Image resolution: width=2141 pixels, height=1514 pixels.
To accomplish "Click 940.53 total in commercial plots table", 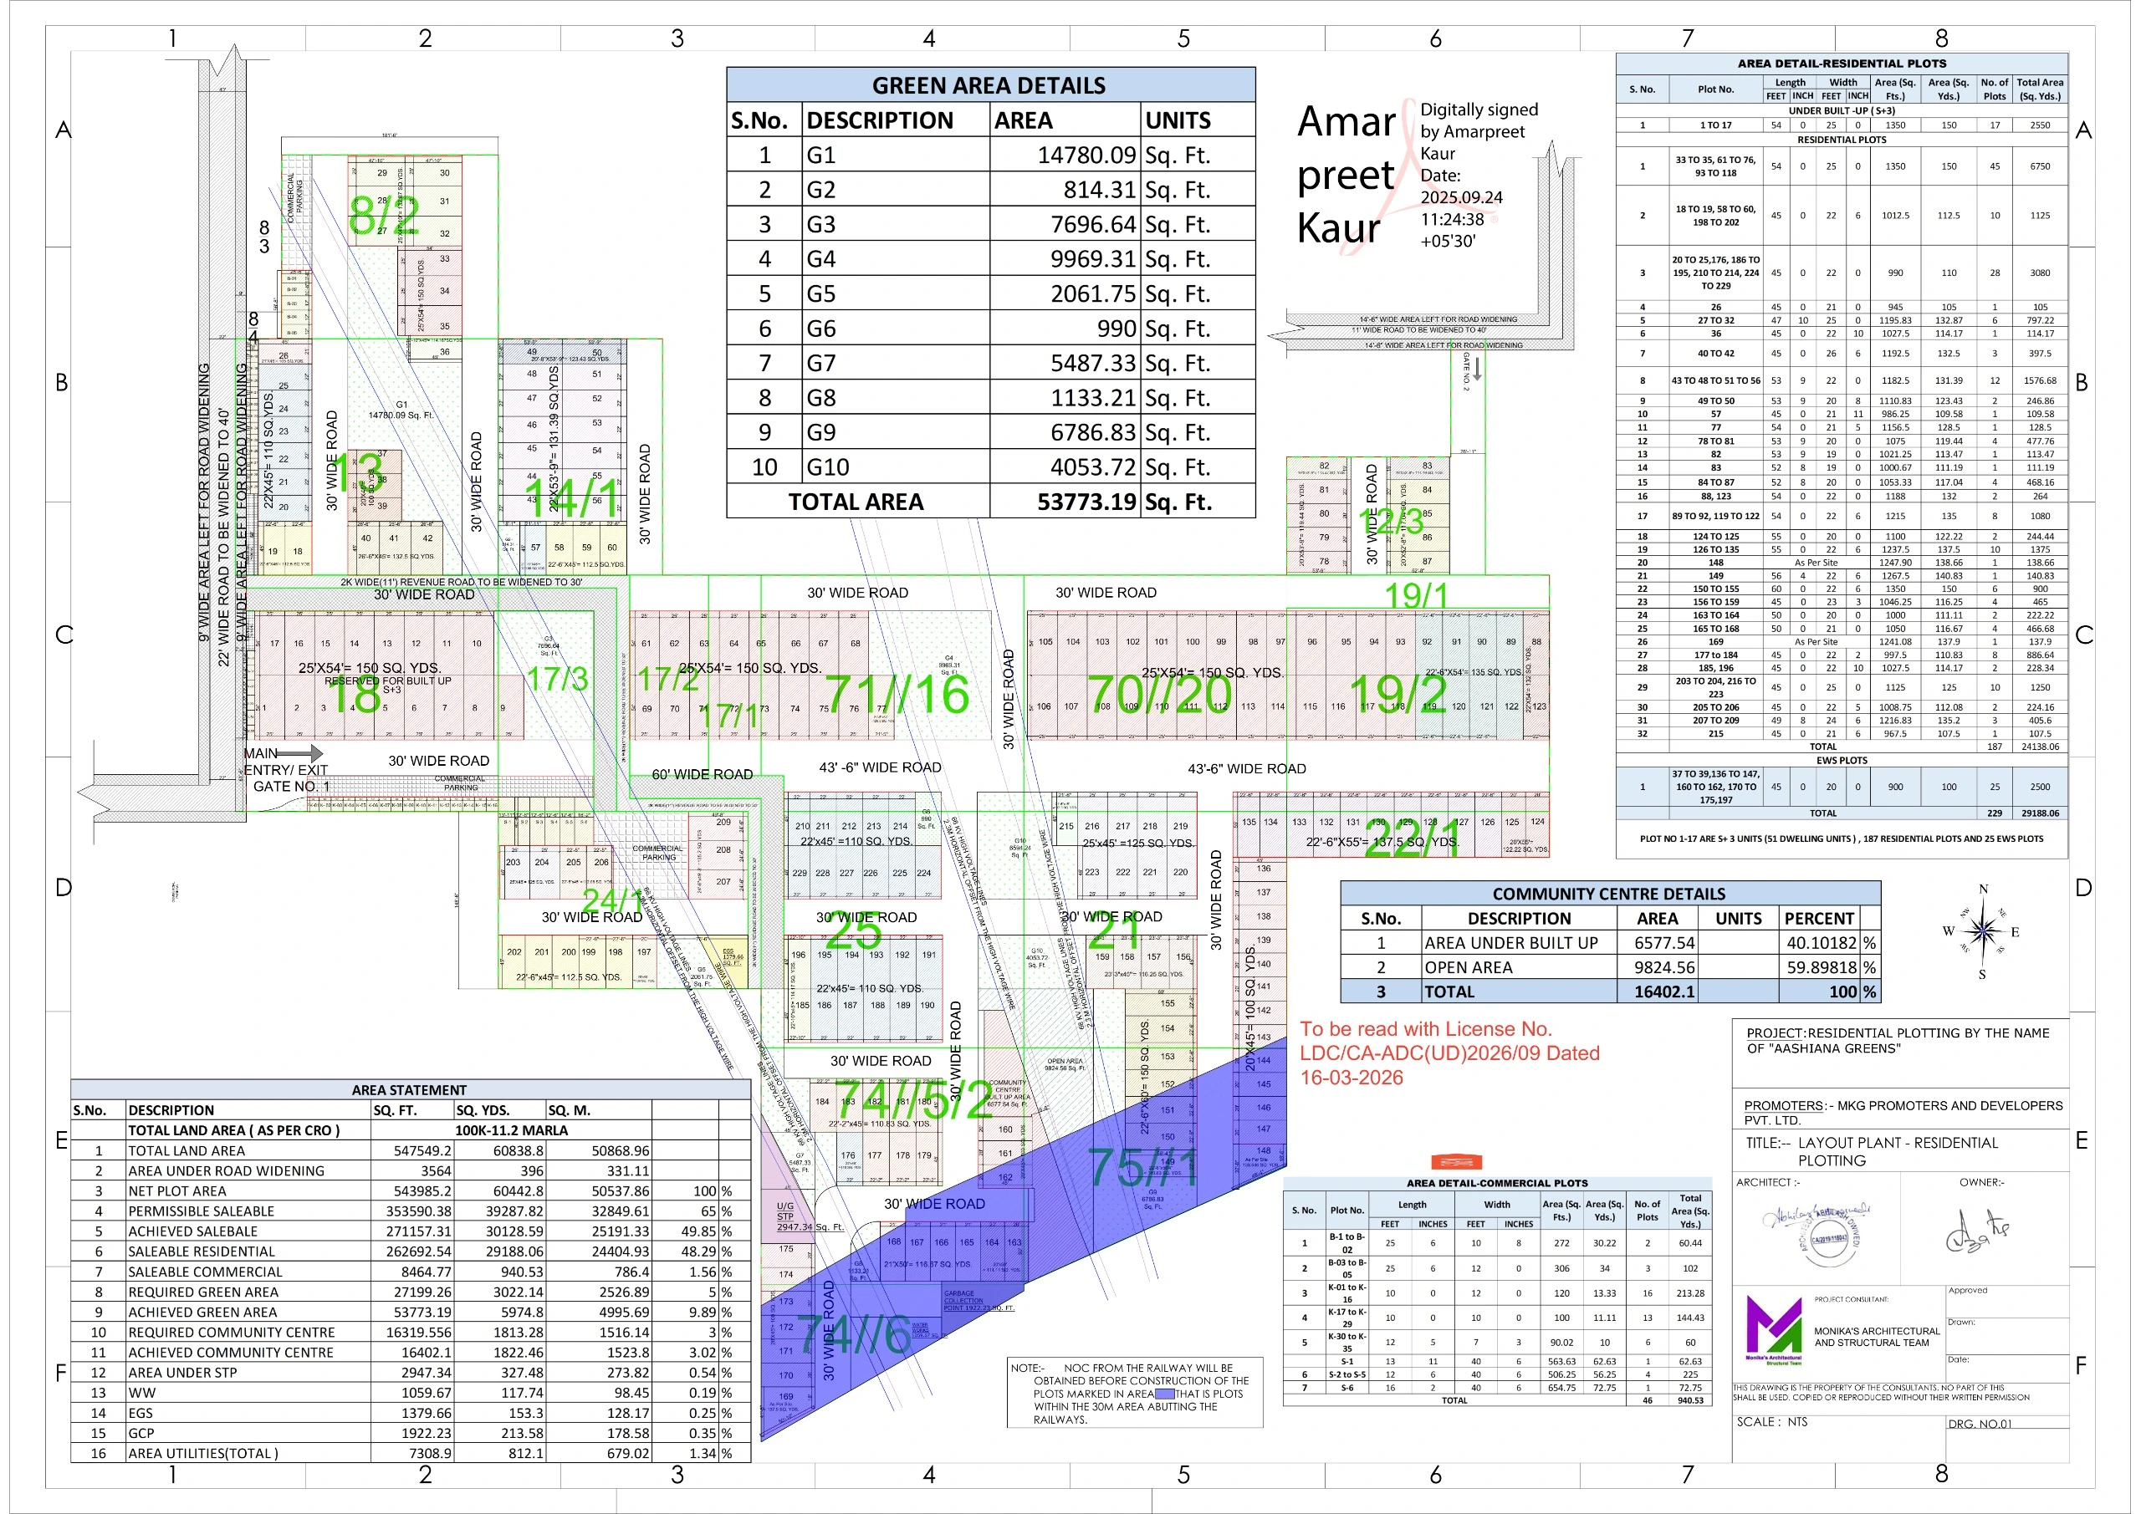I will [1689, 1400].
